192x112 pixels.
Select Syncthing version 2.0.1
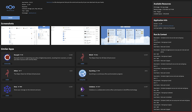146,71
